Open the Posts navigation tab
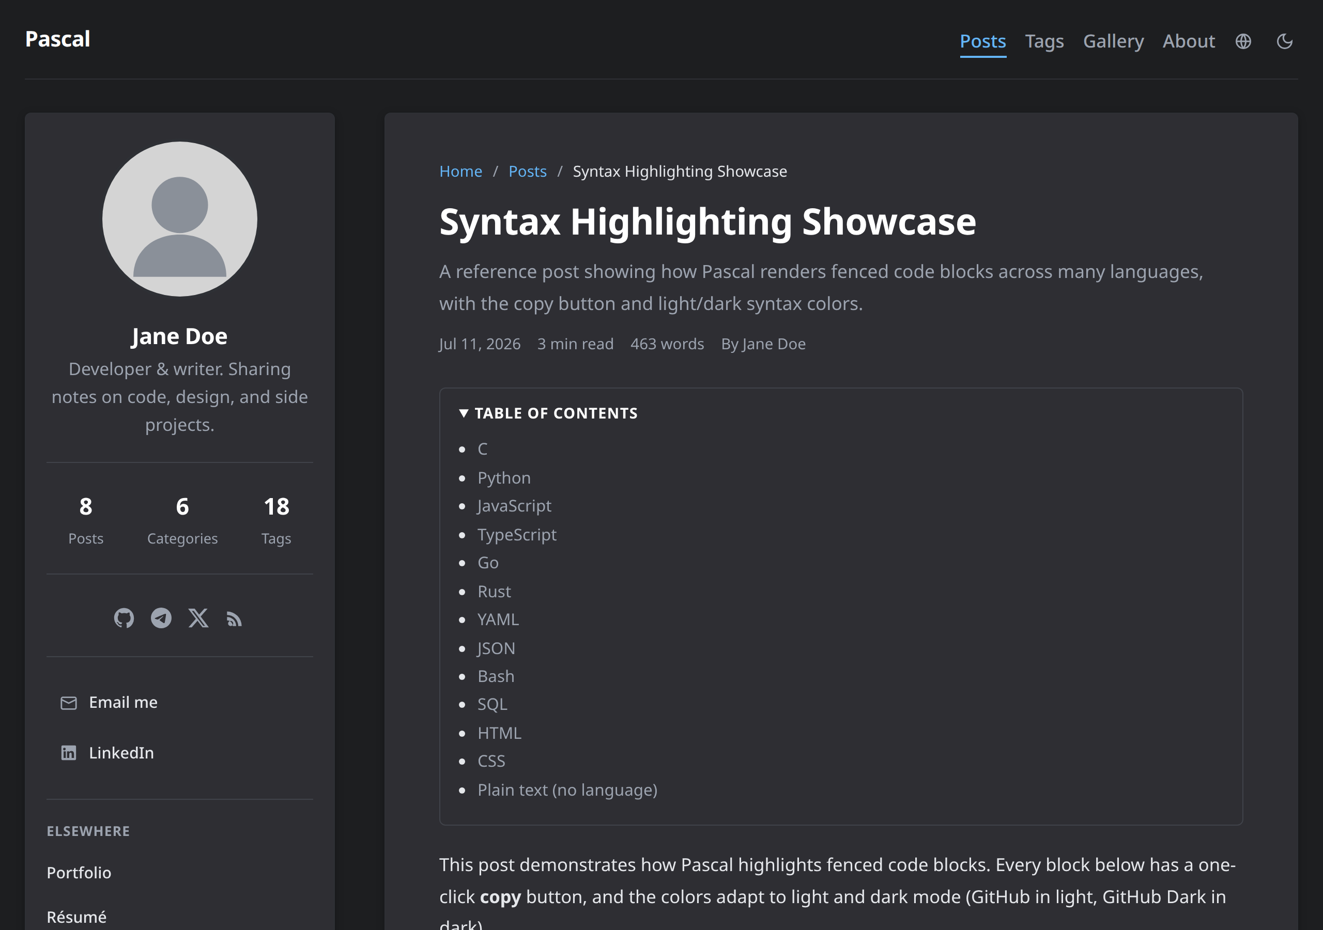Screen dimensions: 1323x930 pos(982,41)
